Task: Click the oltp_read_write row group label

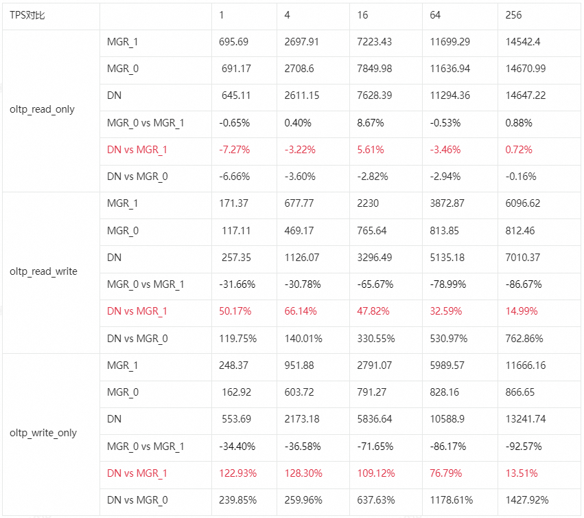Action: coord(43,271)
